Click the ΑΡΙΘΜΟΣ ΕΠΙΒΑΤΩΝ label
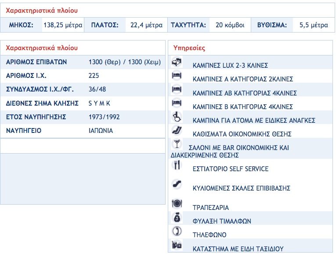 click(36, 62)
